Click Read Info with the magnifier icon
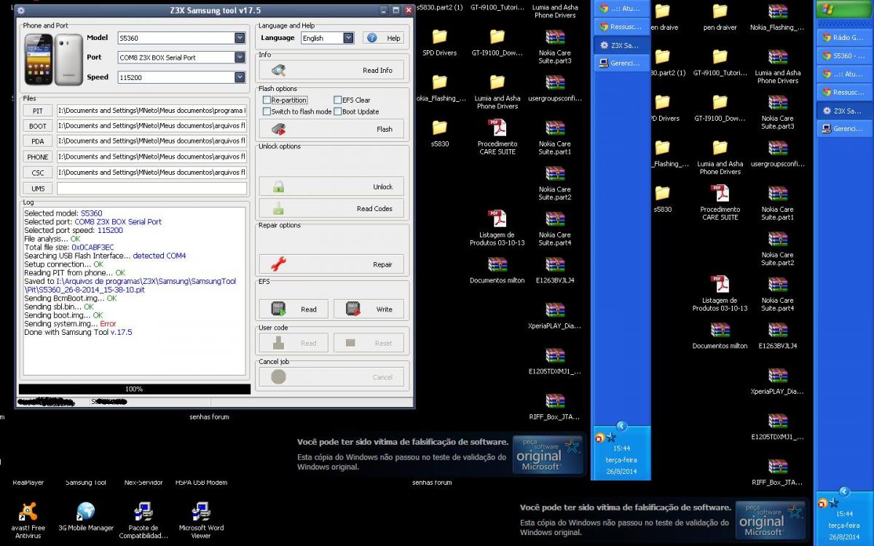This screenshot has width=874, height=546. tap(331, 71)
